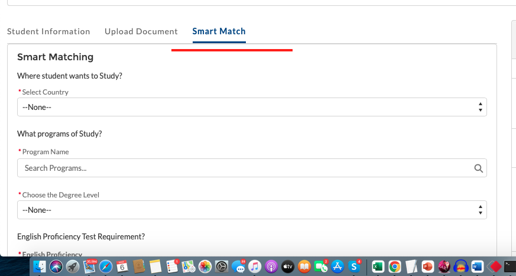This screenshot has height=276, width=516.
Task: Open Launchpad rocket icon in dock
Action: click(x=73, y=267)
